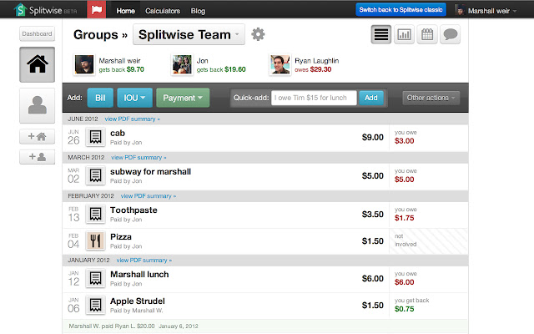Select the person icon in sidebar
Image resolution: width=534 pixels, height=334 pixels.
pos(37,105)
